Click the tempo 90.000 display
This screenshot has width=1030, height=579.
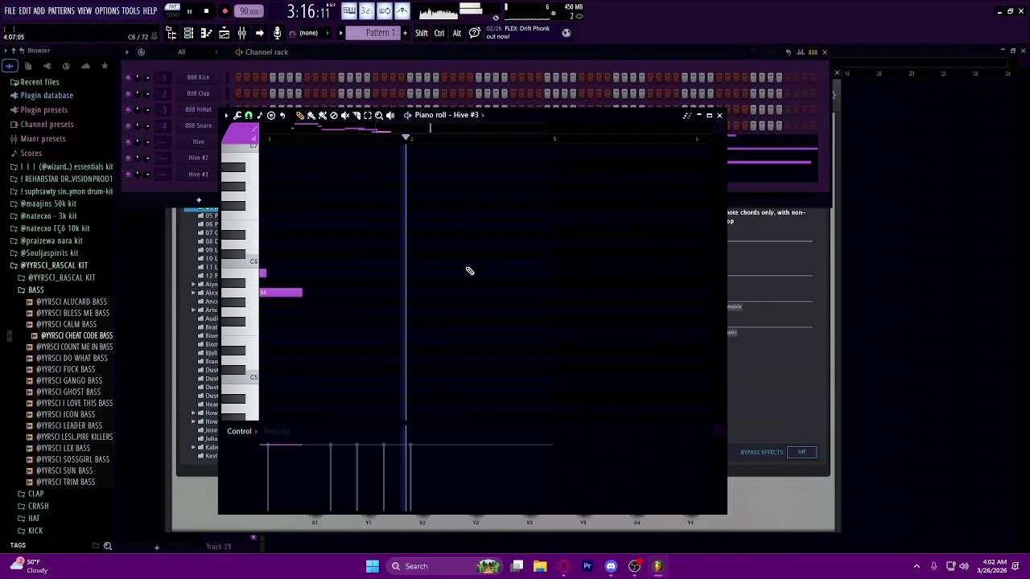249,11
